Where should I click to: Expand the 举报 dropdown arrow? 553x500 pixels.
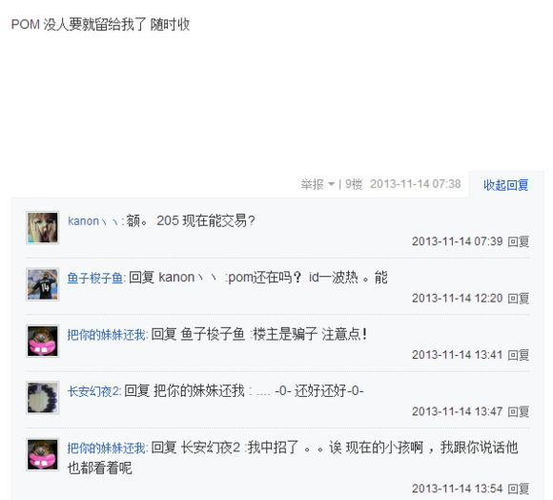pyautogui.click(x=331, y=184)
